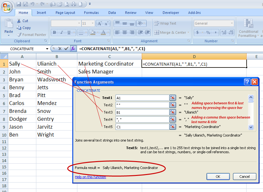Switch to the Formulas tab
The image size is (263, 192).
pos(91,13)
